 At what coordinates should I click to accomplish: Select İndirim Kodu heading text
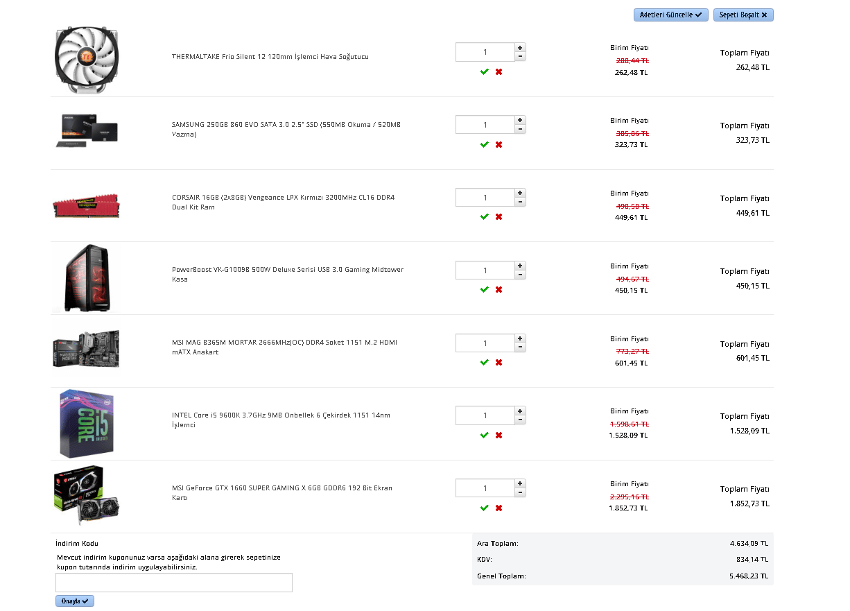click(77, 543)
